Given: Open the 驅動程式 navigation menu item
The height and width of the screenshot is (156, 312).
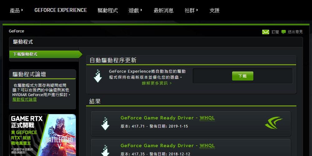Looking at the screenshot, I should pyautogui.click(x=108, y=10).
